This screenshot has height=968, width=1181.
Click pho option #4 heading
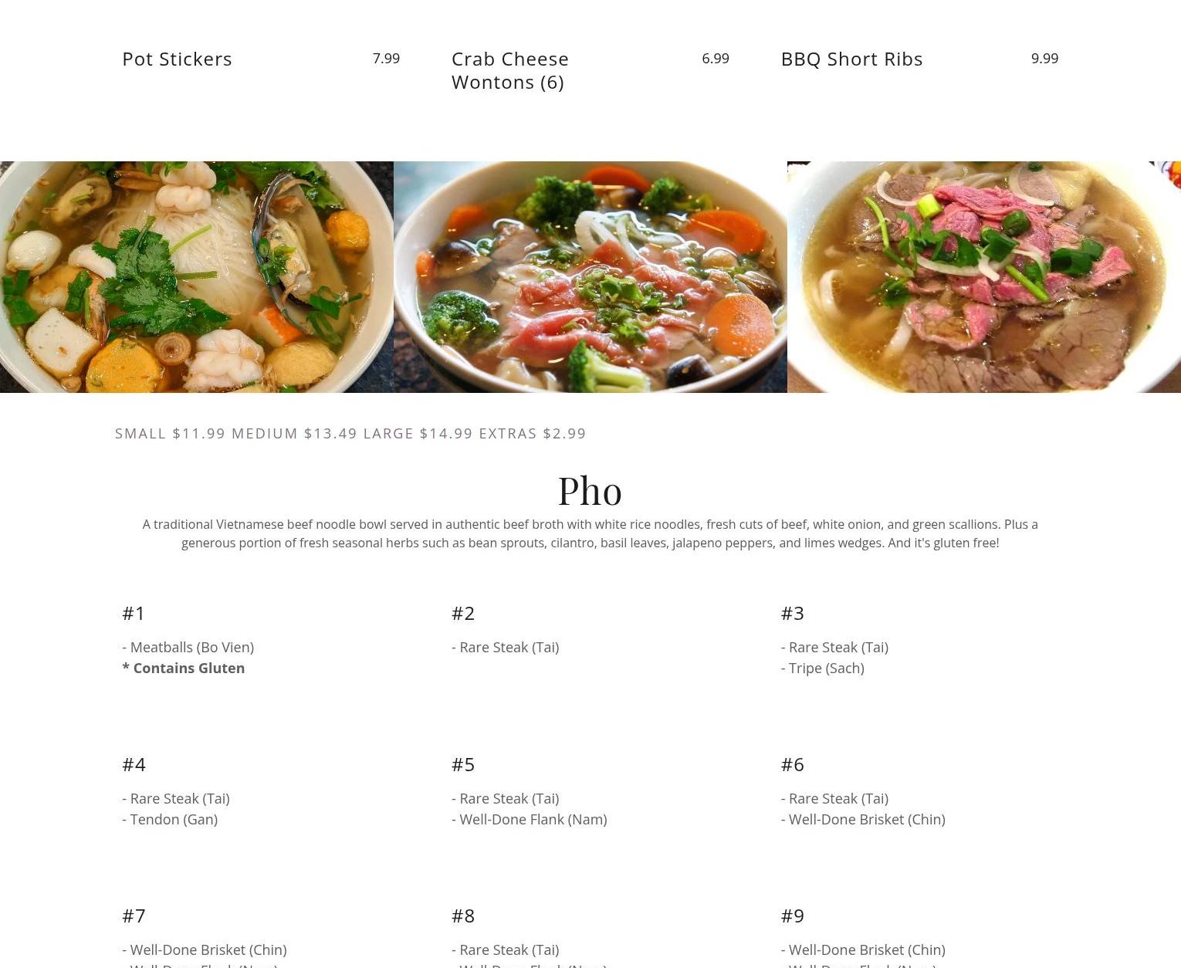click(134, 764)
